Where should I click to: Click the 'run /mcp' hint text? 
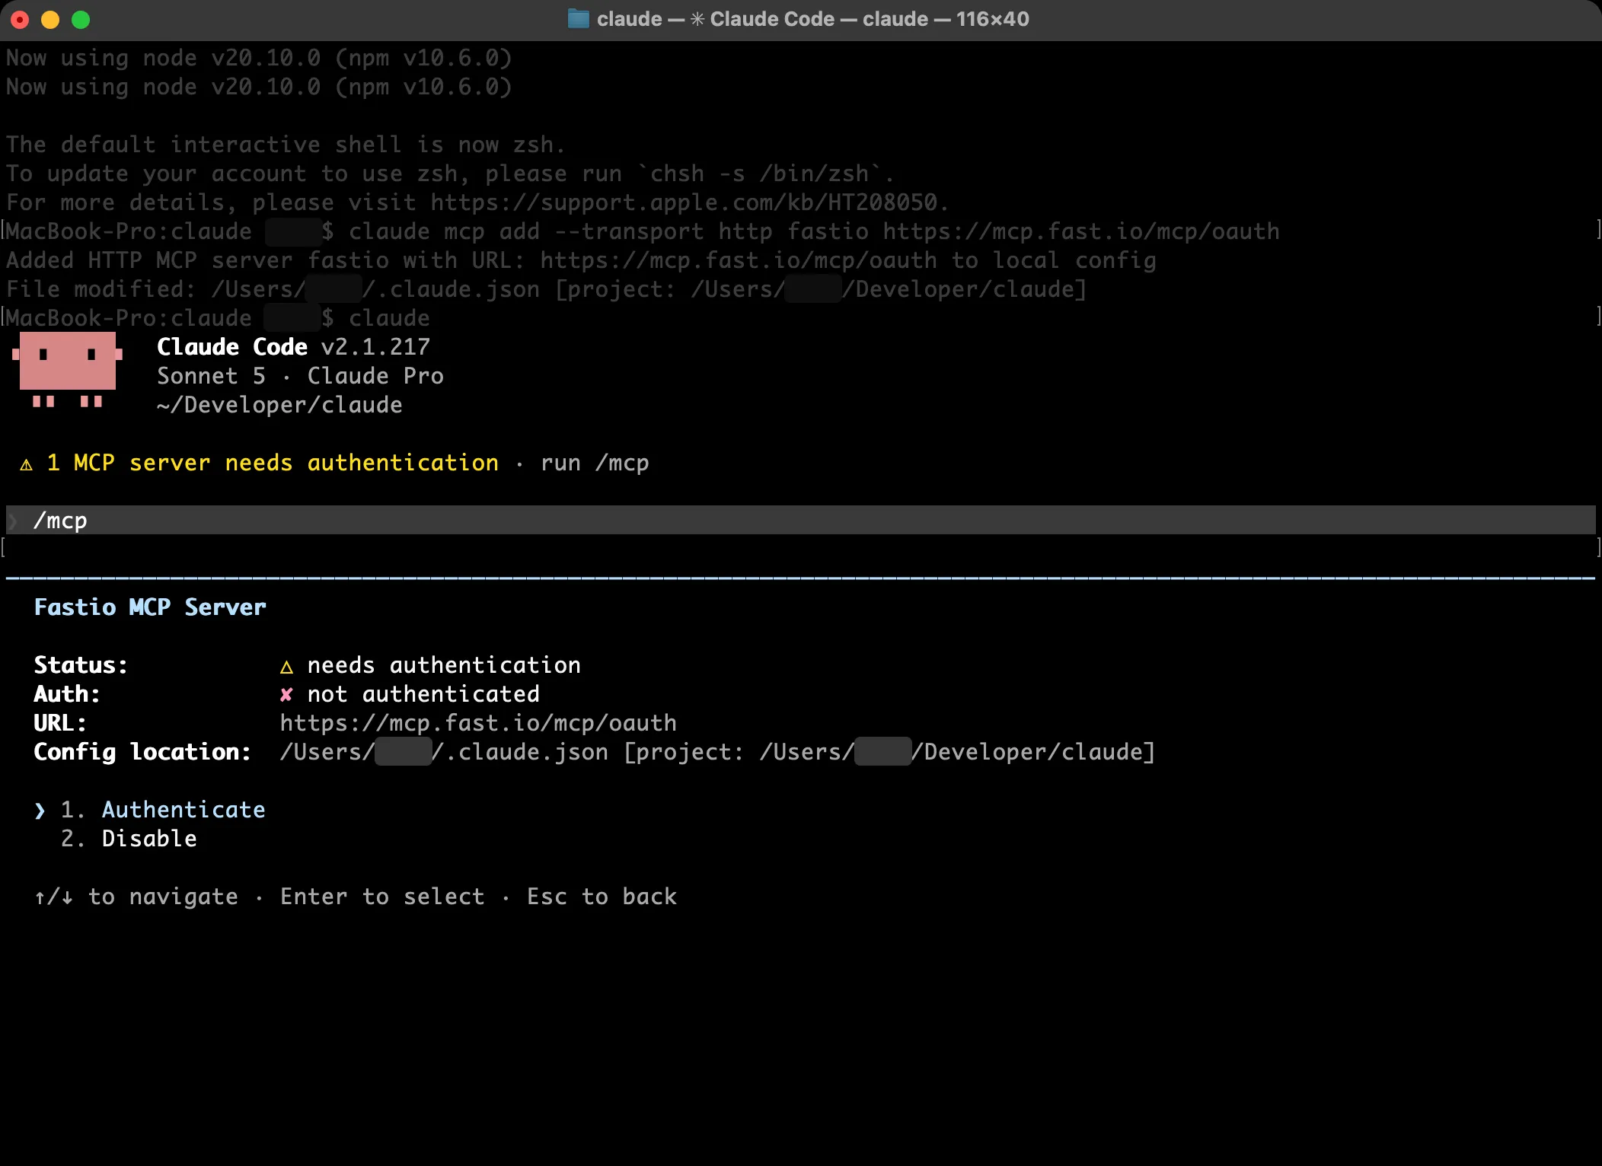(x=595, y=463)
